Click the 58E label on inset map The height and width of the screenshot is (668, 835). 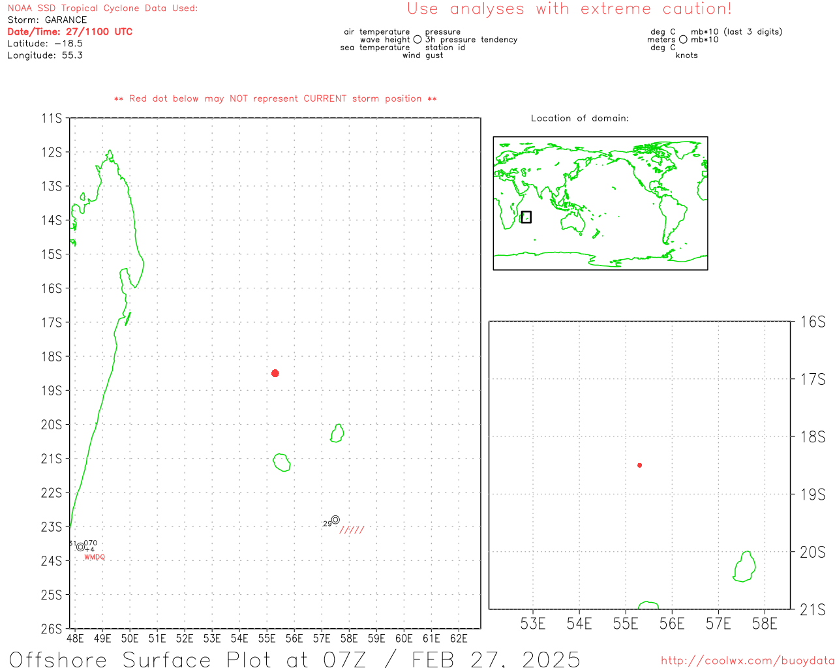point(765,624)
